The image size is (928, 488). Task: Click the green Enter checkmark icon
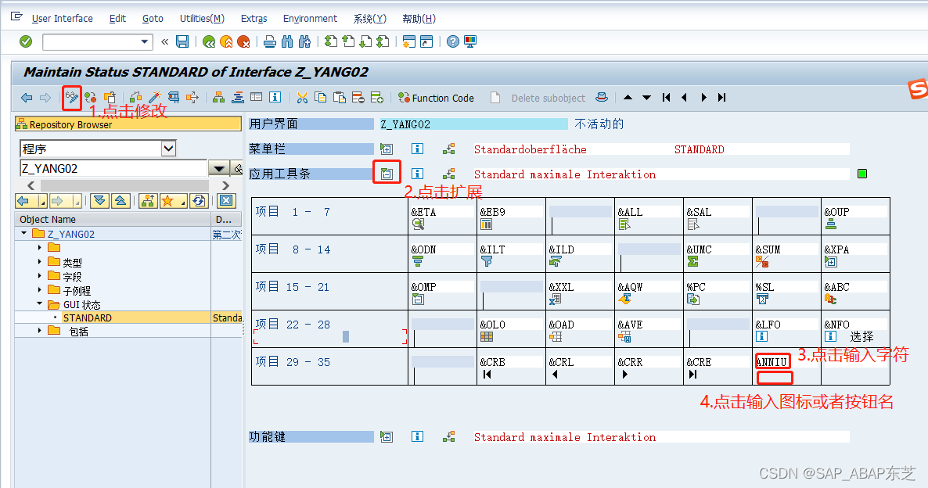(26, 41)
